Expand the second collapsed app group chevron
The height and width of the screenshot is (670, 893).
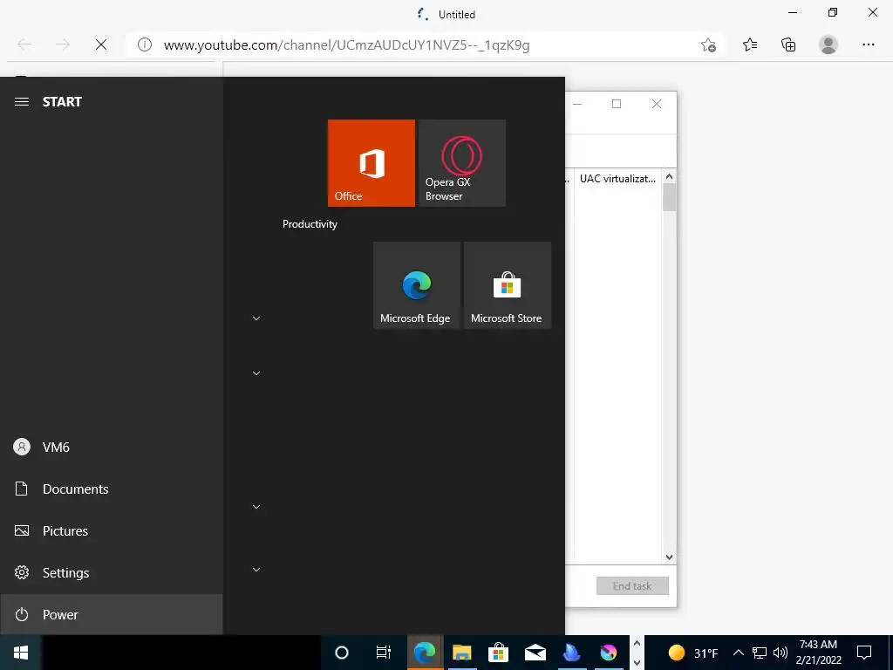256,373
